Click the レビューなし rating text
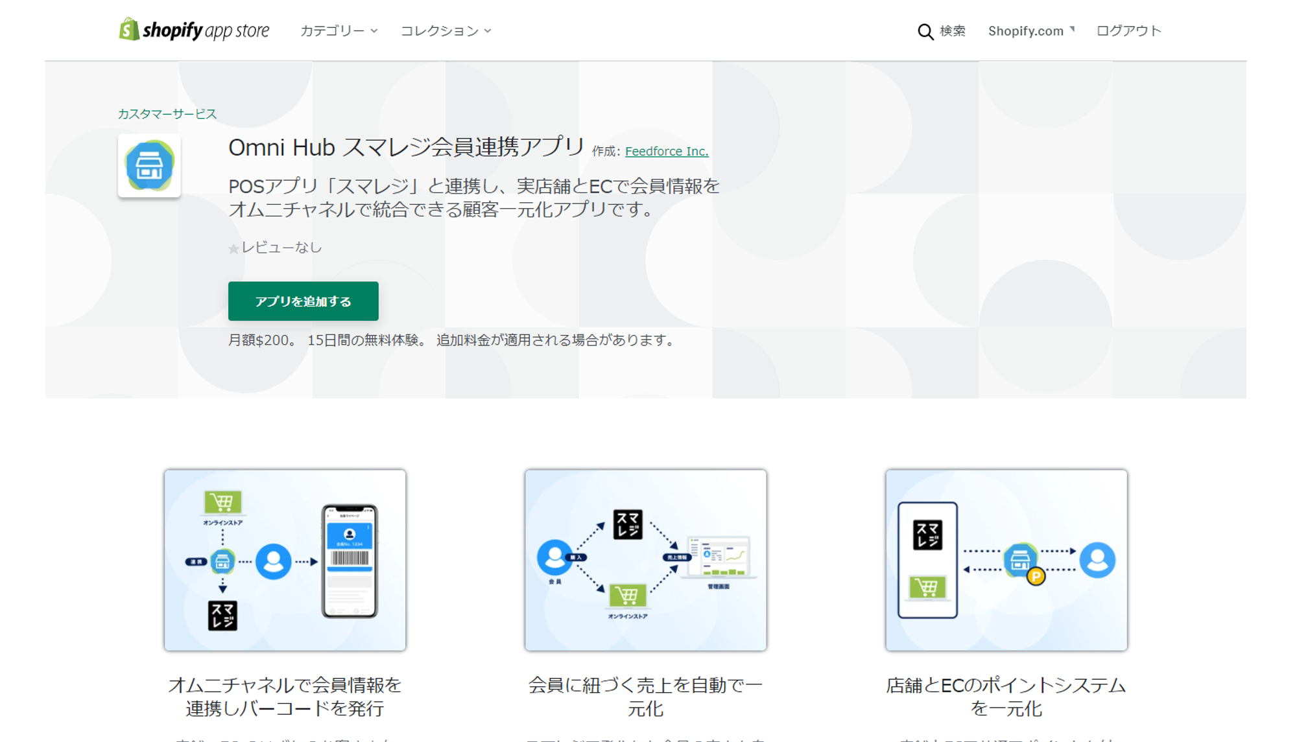 [281, 247]
